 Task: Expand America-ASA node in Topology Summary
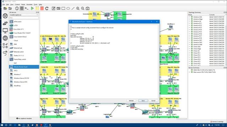[189, 17]
